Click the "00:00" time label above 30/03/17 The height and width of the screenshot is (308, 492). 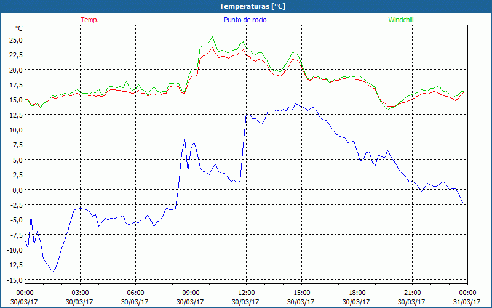(x=25, y=293)
